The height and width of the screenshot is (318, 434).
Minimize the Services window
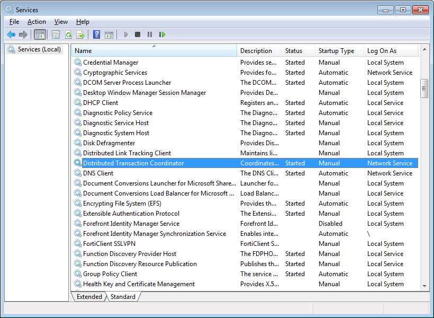[385, 10]
